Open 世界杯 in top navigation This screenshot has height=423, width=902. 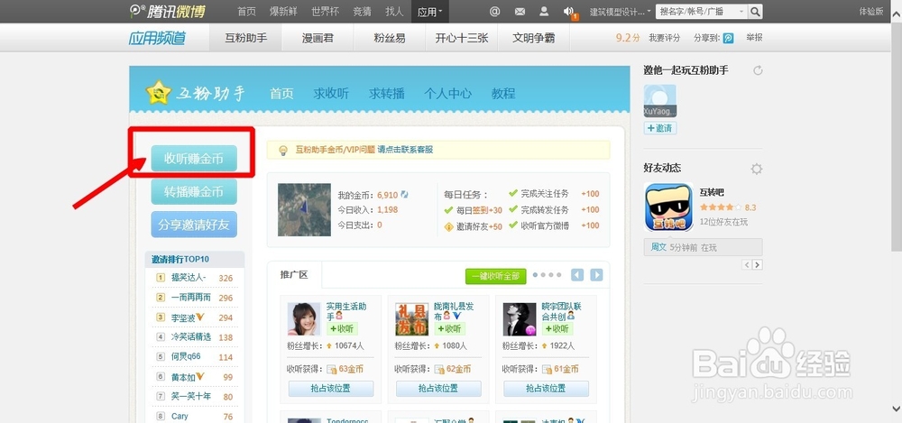(x=326, y=12)
